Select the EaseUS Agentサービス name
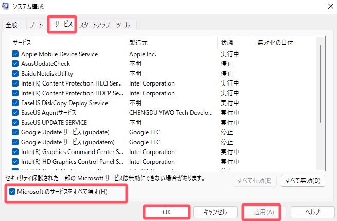The height and width of the screenshot is (221, 337). point(48,113)
